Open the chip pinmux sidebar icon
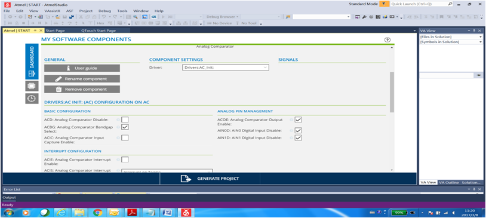 tap(32, 86)
